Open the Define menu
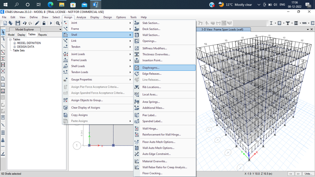Image resolution: width=315 pixels, height=177 pixels. pyautogui.click(x=33, y=17)
